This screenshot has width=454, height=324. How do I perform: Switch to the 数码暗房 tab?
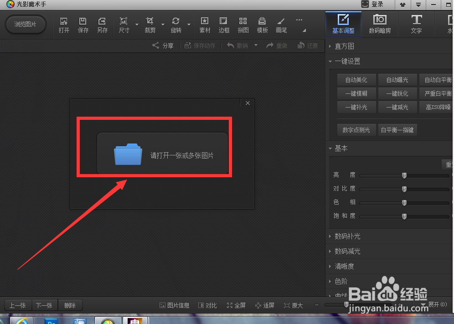[380, 24]
